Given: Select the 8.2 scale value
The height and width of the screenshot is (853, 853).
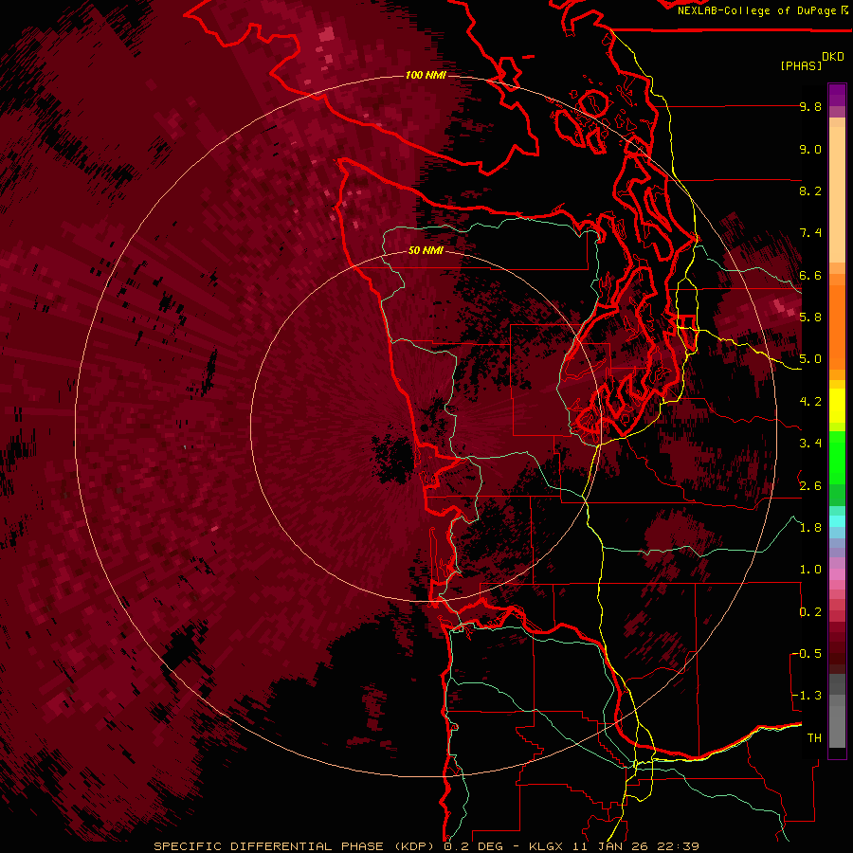Looking at the screenshot, I should [x=810, y=191].
